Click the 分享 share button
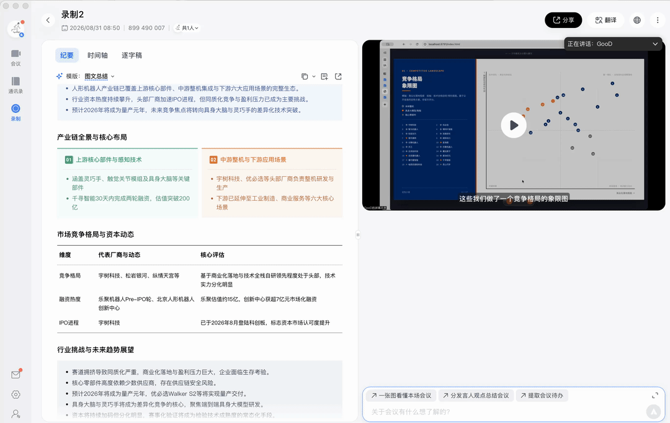The image size is (670, 423). pos(563,20)
